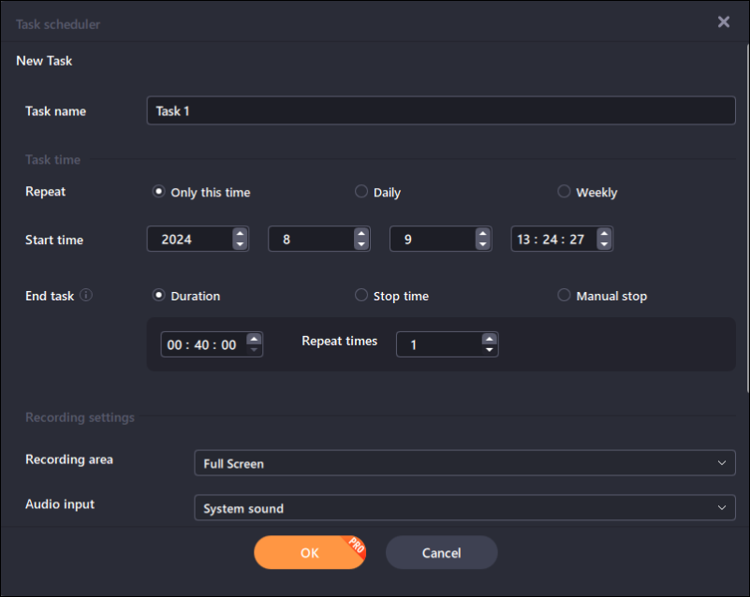Decrease the start day value
Screen dimensions: 750x597
[483, 245]
